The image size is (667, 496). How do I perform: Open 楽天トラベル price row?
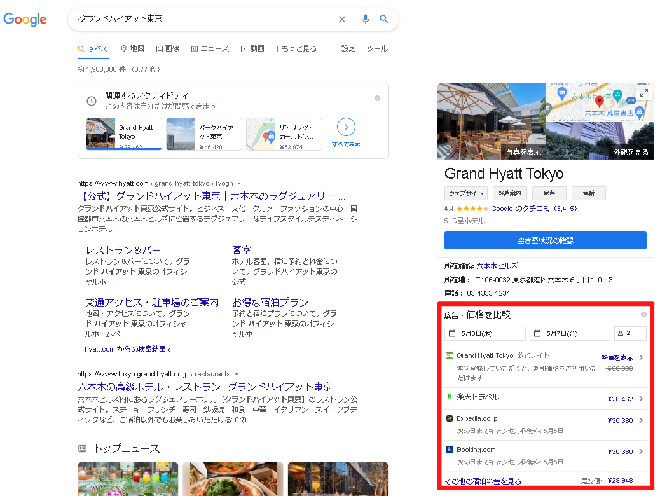(x=546, y=398)
